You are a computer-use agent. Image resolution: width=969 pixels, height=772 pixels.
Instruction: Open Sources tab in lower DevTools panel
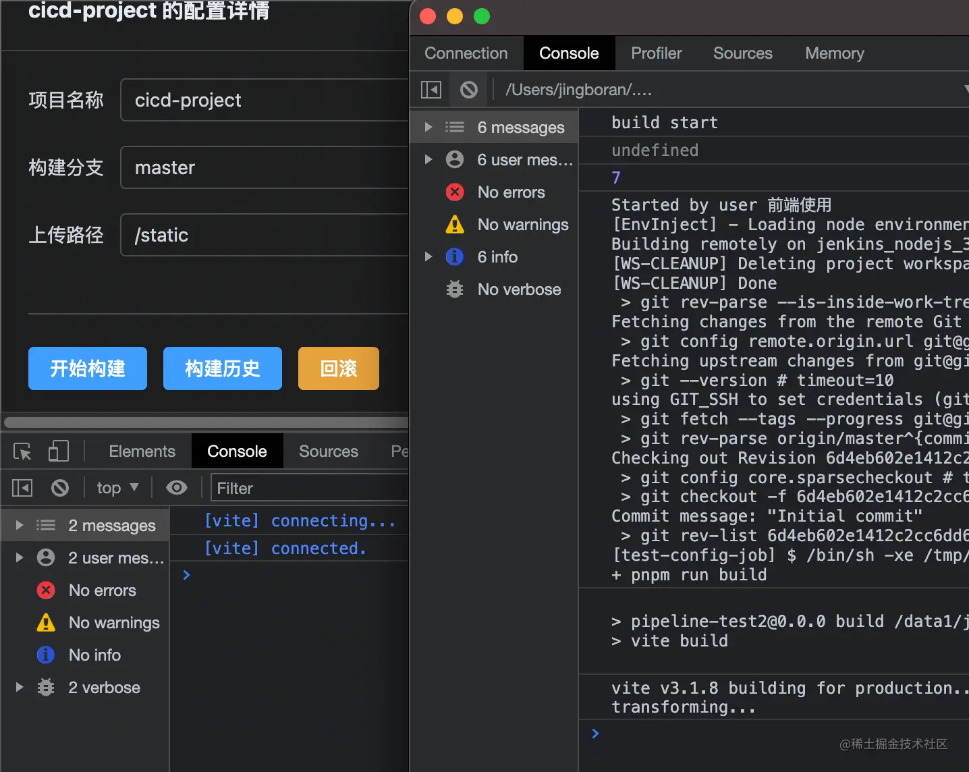coord(329,451)
